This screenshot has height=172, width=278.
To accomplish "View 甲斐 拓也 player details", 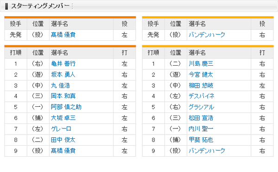I will tap(201, 140).
